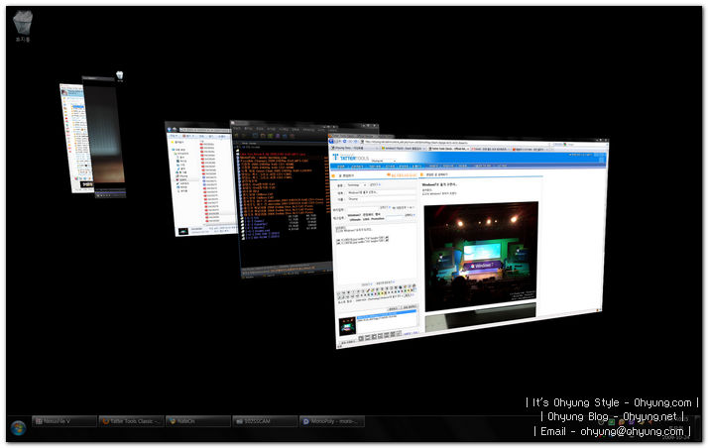
Task: Click the Windows 7 stage photo preview
Action: [481, 257]
